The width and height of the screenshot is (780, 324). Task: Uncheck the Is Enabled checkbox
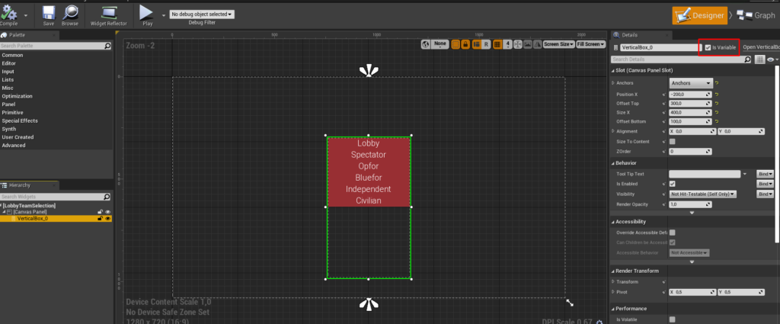[672, 184]
